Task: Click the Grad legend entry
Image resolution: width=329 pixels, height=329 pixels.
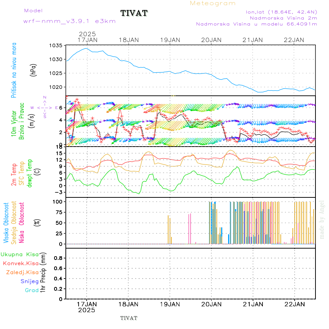Action: click(31, 290)
